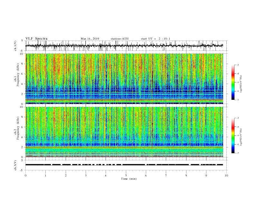Viewport: 255px width, 197px height.
Task: Click time axis tick label "5"
Action: (x=126, y=175)
